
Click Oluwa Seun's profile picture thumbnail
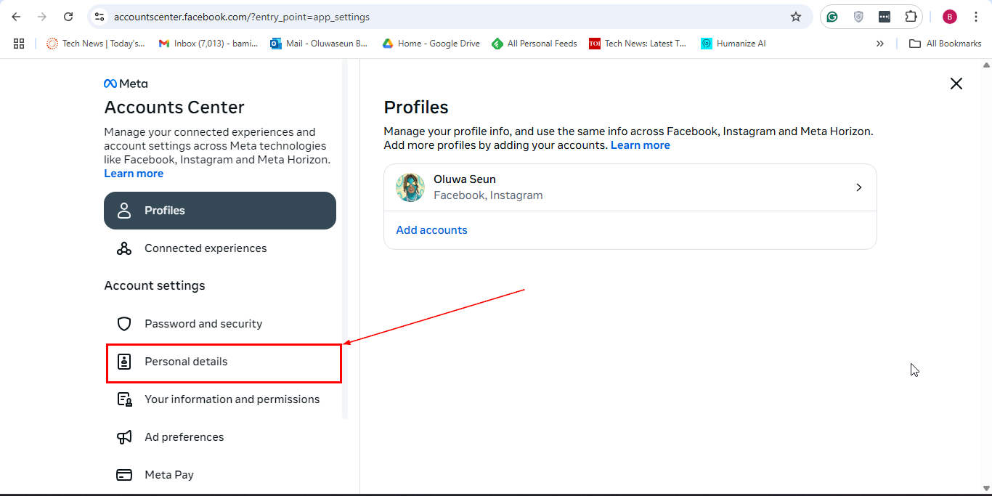(x=410, y=187)
